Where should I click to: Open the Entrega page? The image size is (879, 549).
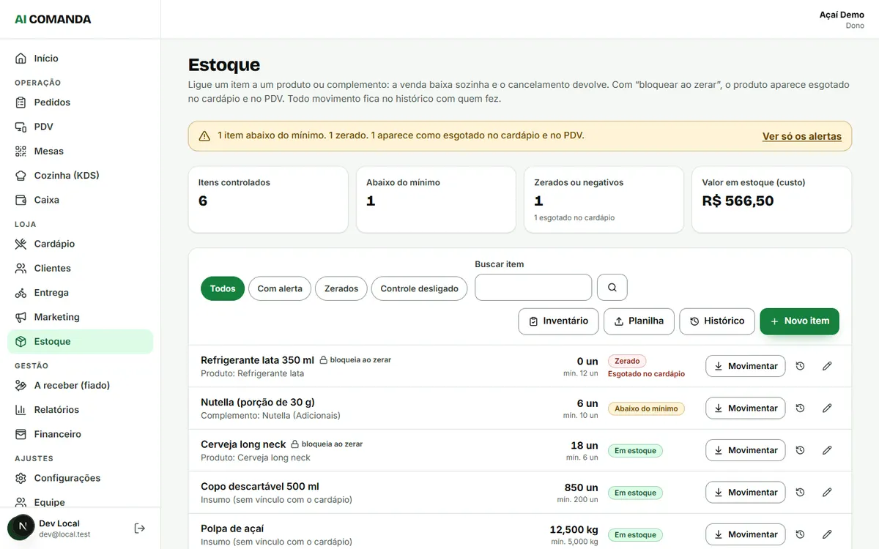[x=81, y=293]
